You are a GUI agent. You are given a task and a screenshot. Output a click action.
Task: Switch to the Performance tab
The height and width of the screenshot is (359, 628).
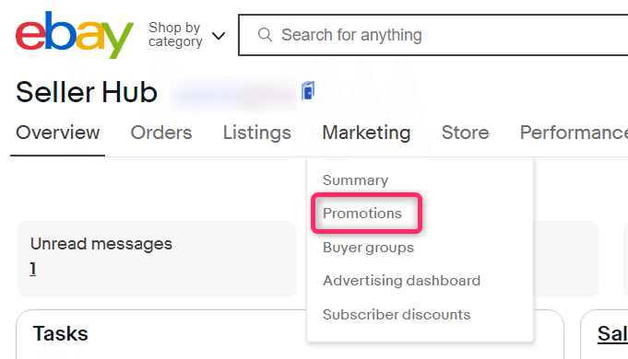(574, 133)
